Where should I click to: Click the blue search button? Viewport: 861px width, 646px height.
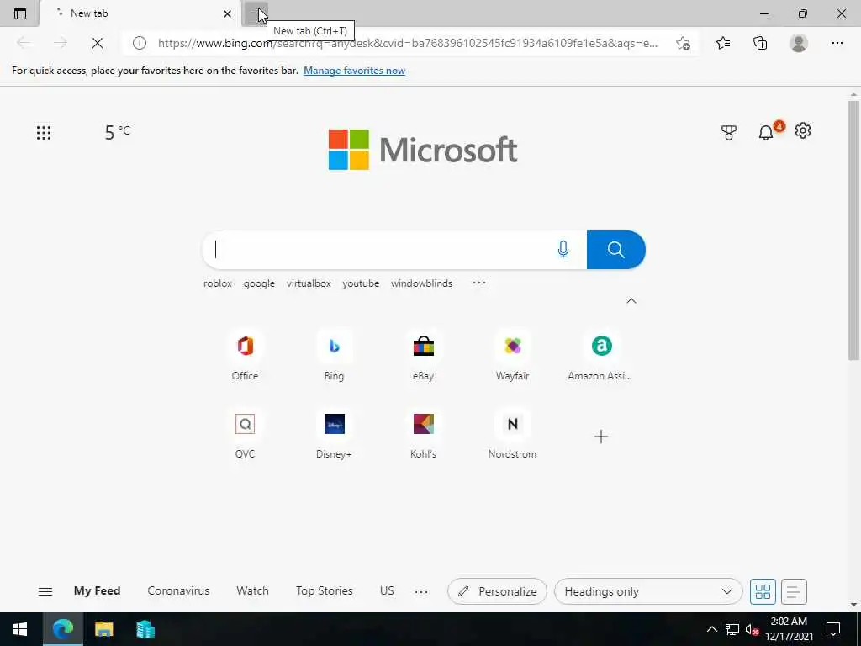(616, 249)
